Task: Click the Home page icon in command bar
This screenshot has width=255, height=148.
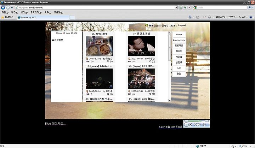Action: coord(190,17)
